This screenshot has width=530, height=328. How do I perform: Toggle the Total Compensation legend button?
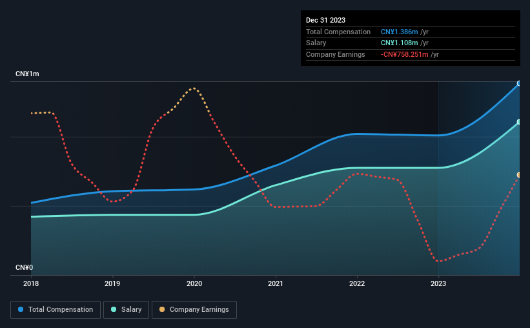[56, 310]
